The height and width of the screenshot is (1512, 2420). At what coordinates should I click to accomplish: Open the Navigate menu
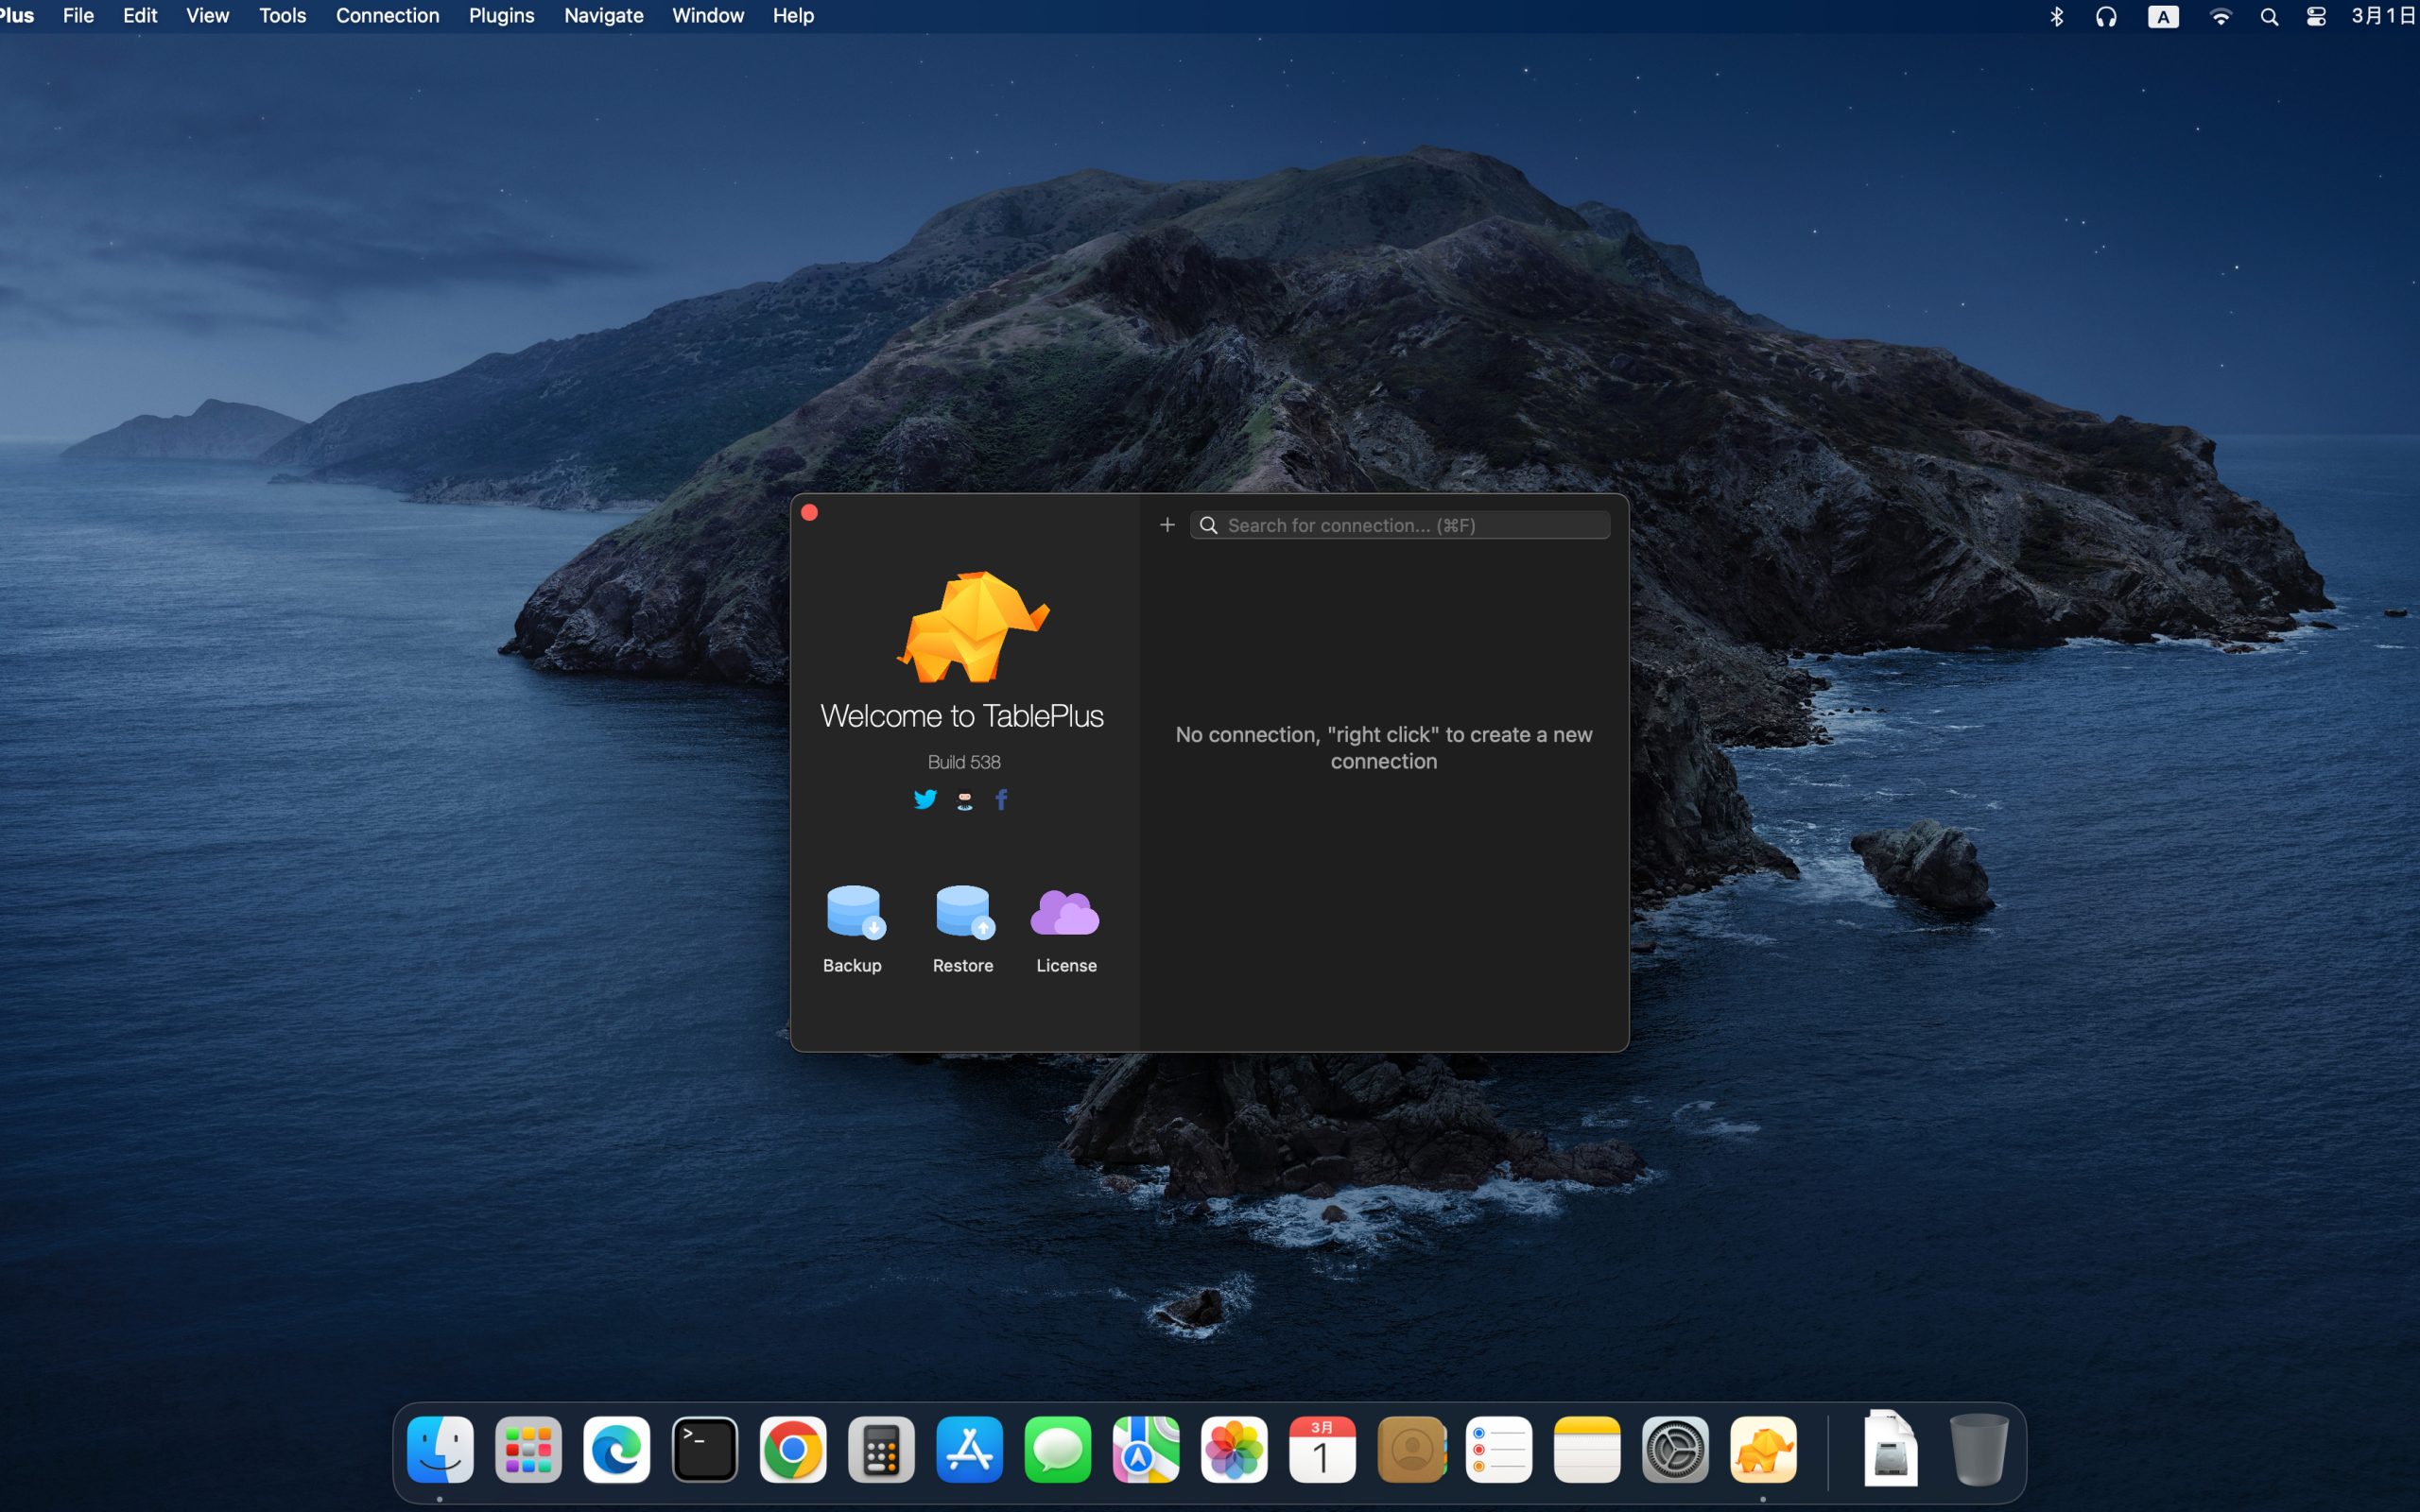(603, 16)
